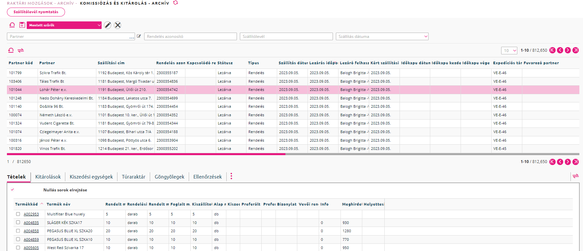Image resolution: width=583 pixels, height=251 pixels.
Task: Switch to the Túraraktár tab
Action: (134, 177)
